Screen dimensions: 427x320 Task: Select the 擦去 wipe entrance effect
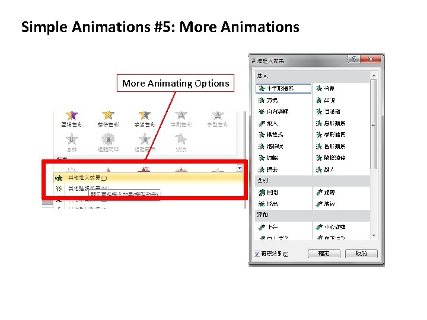268,169
